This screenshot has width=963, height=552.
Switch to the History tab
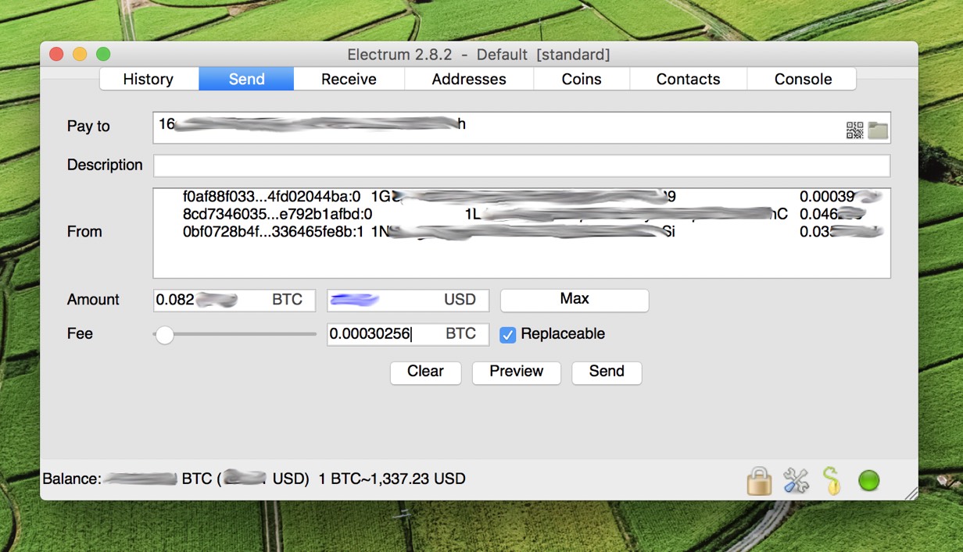pyautogui.click(x=149, y=79)
